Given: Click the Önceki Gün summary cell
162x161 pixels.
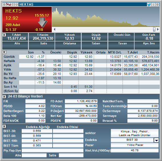Looking at the screenshot, I should [x=121, y=37].
